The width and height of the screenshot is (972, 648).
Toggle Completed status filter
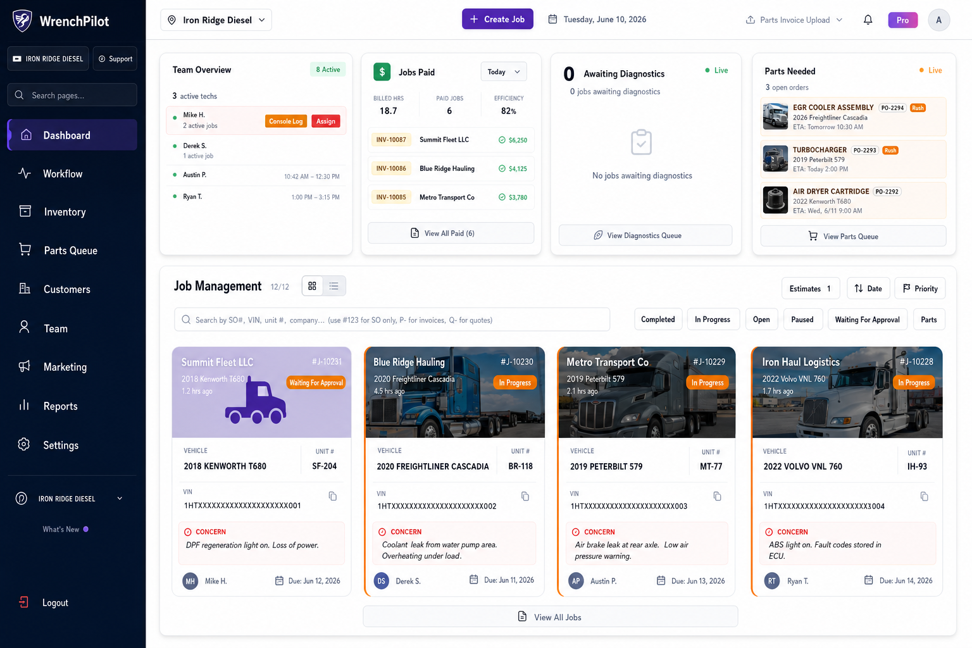(657, 320)
